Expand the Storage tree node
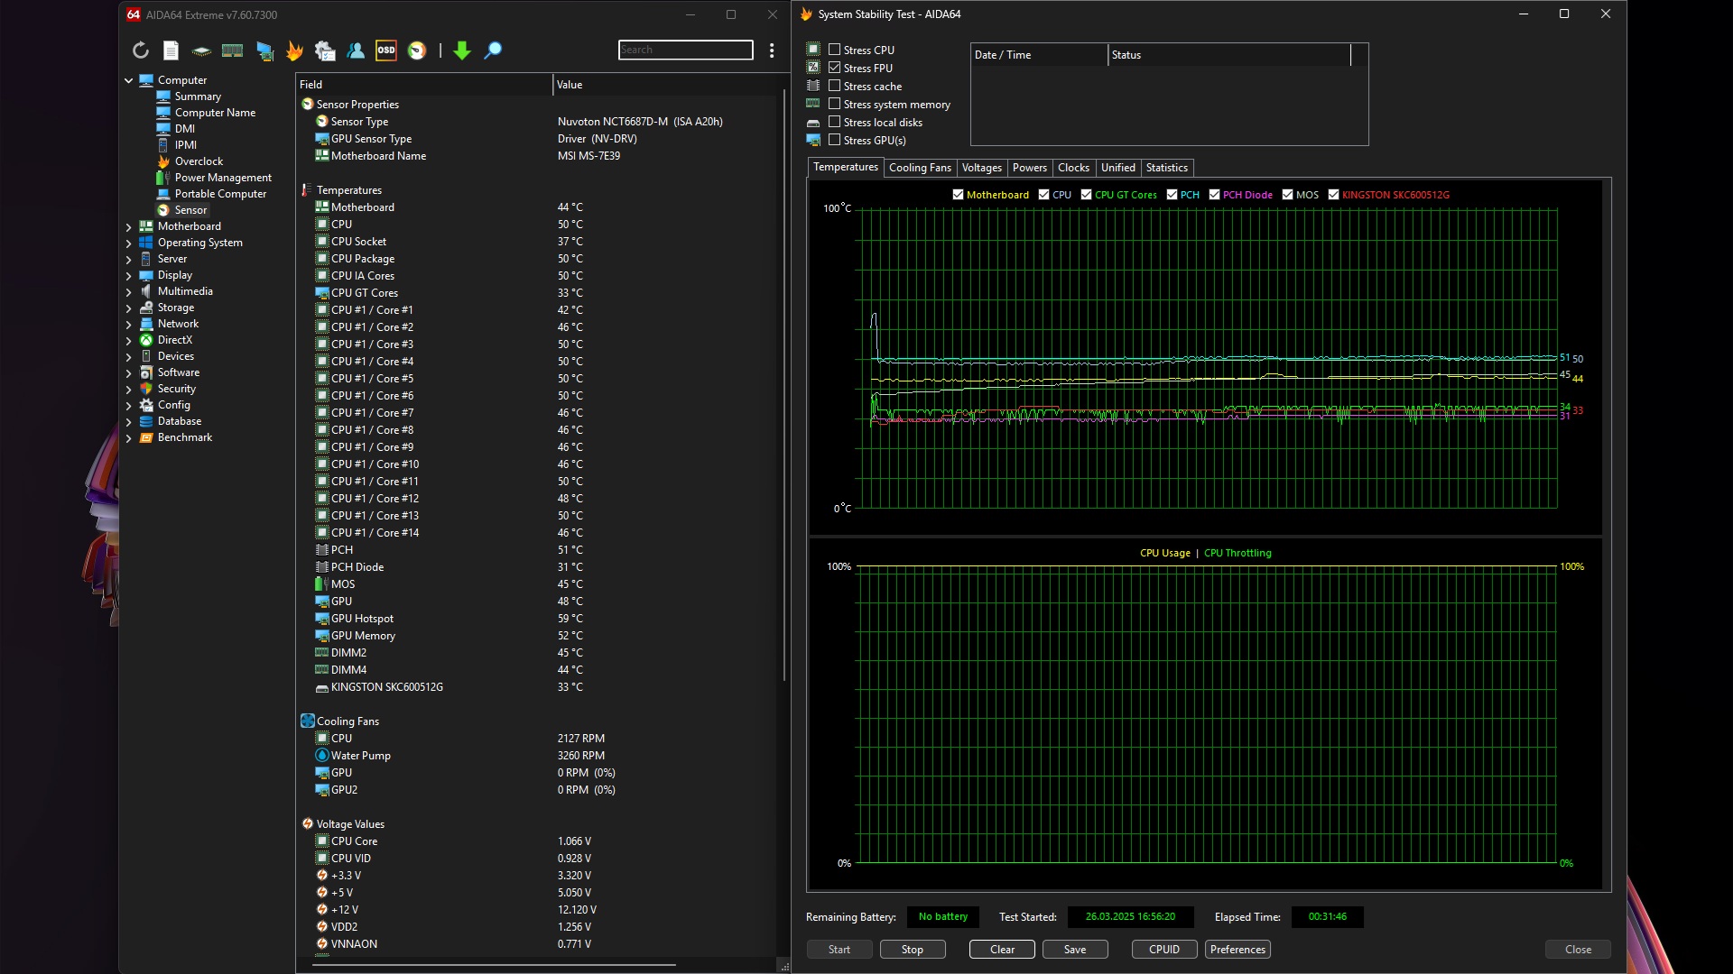The height and width of the screenshot is (974, 1733). tap(128, 308)
